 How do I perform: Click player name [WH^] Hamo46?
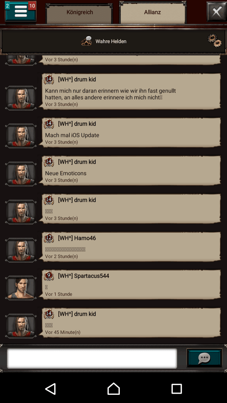77,238
